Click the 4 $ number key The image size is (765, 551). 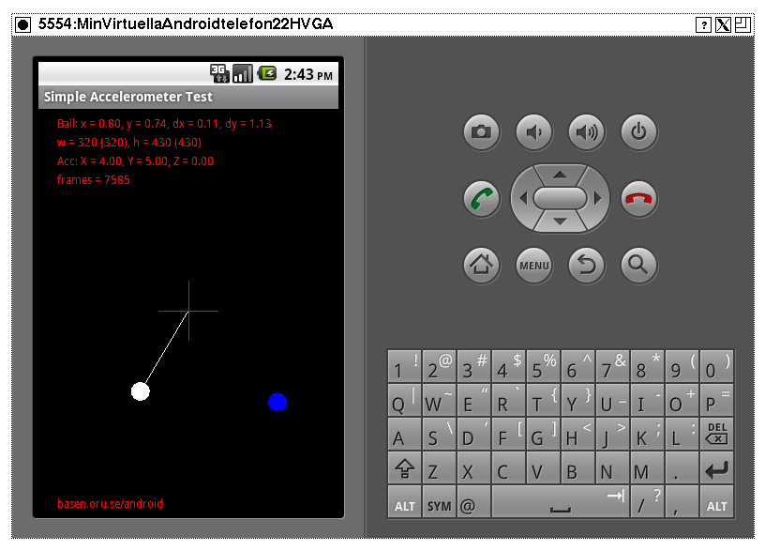(508, 366)
